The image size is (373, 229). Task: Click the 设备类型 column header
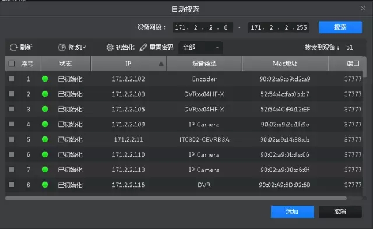[205, 64]
